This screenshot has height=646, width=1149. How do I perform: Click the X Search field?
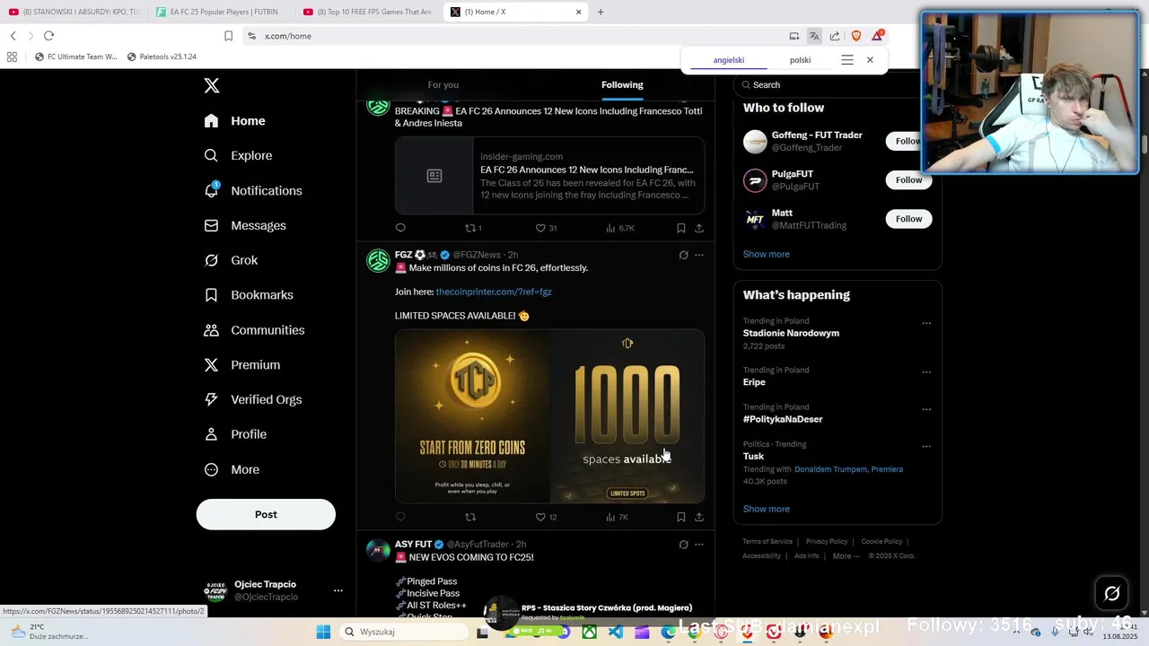point(835,84)
